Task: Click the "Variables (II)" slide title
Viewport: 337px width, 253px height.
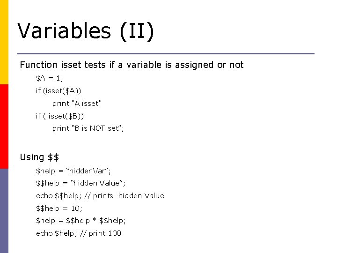Action: click(86, 31)
